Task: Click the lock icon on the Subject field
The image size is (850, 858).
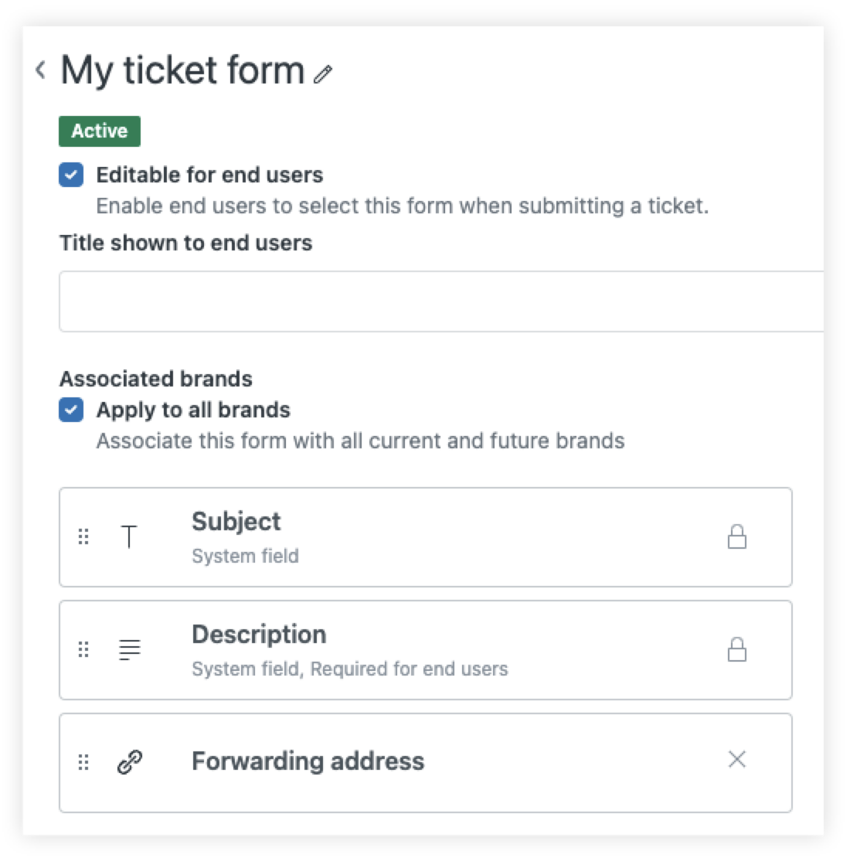Action: coord(737,536)
